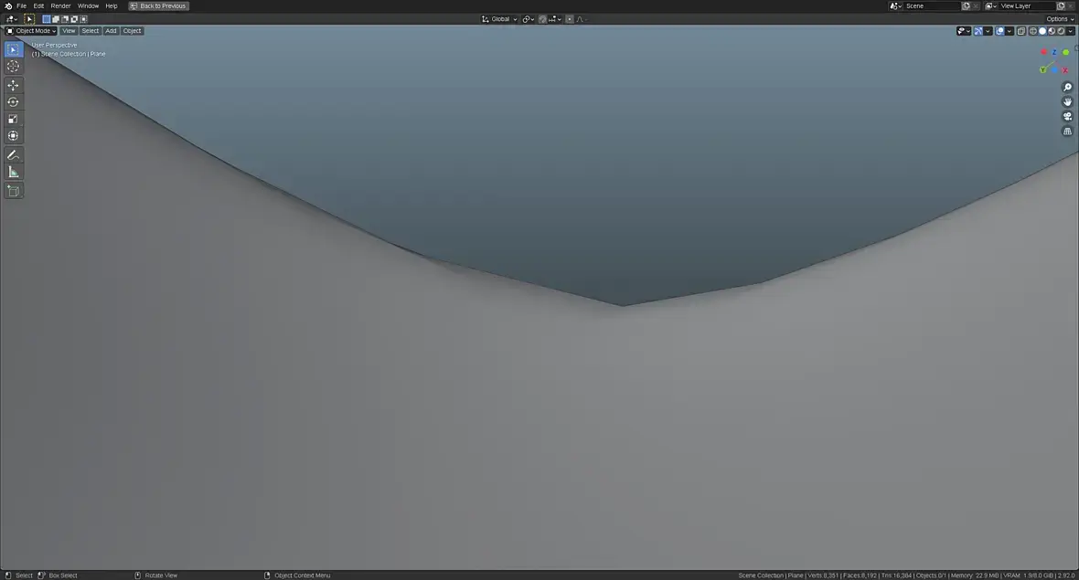
Task: Open object types visibility dropdown
Action: tap(964, 31)
